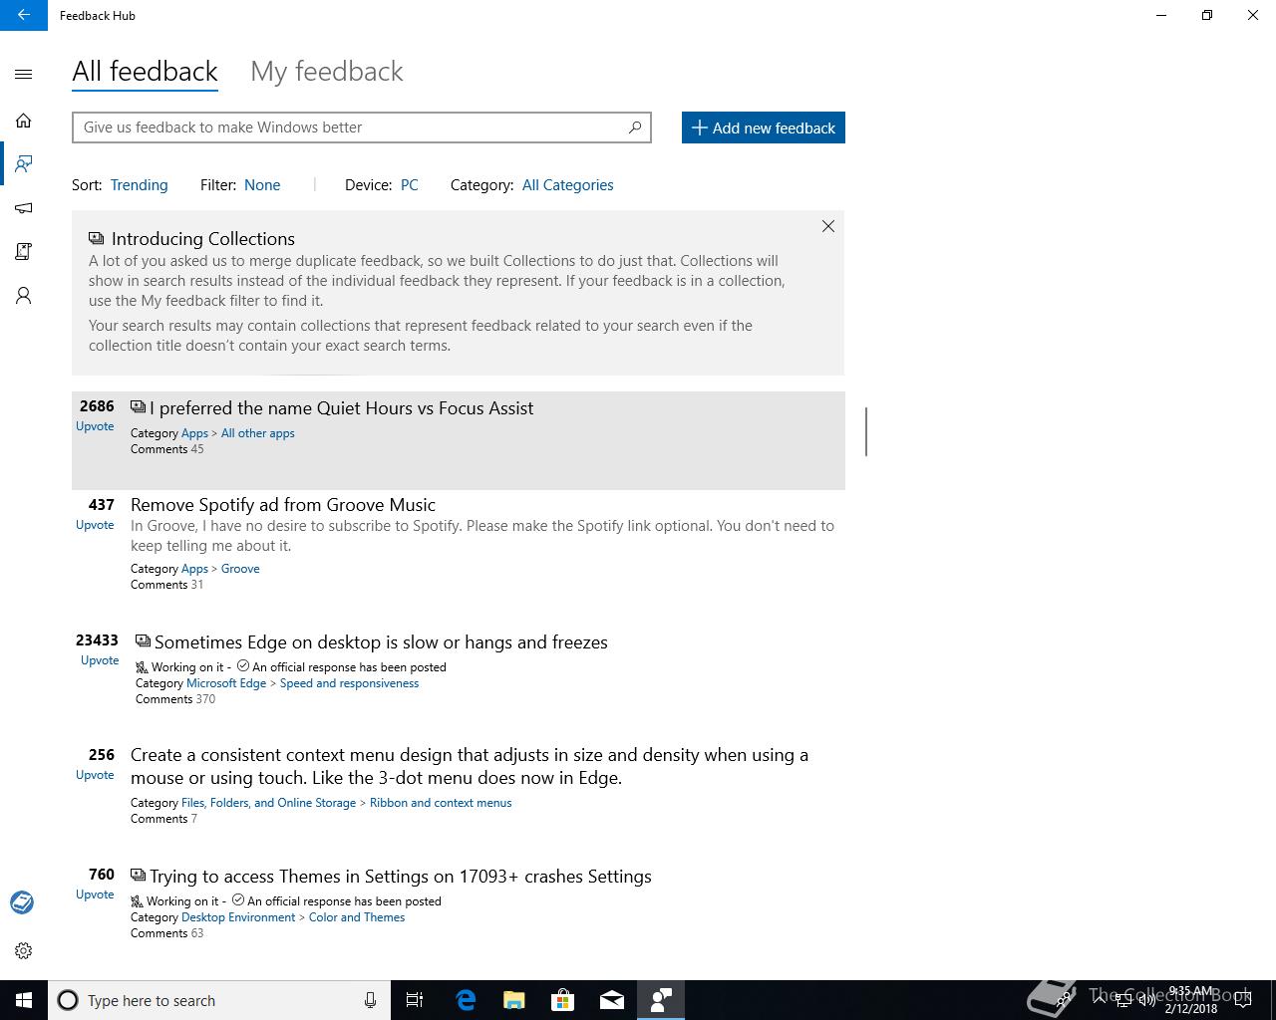Upvote the Quiet Hours vs Focus Assist feedback

click(95, 426)
